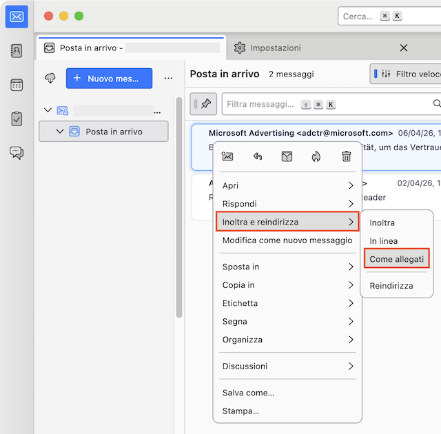This screenshot has height=434, width=441.
Task: Expand the Organizza submenu
Action: (x=287, y=340)
